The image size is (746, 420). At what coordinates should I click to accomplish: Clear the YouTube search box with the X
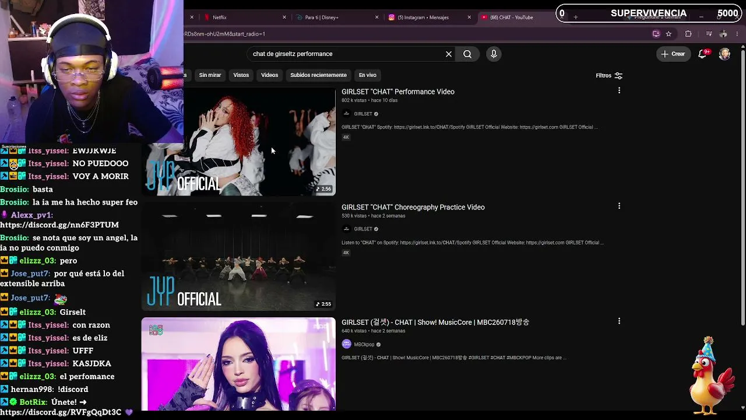[x=449, y=54]
